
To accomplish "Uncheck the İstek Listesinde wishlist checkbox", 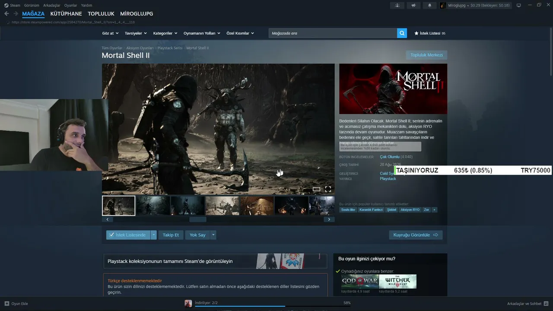I will [x=112, y=235].
